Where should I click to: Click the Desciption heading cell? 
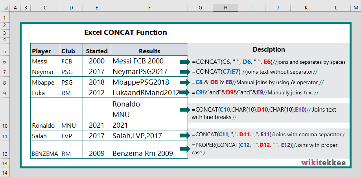click(x=269, y=49)
